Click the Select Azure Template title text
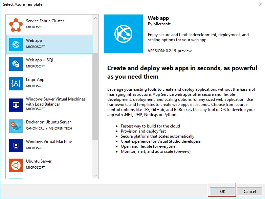The height and width of the screenshot is (199, 265). [x=23, y=4]
